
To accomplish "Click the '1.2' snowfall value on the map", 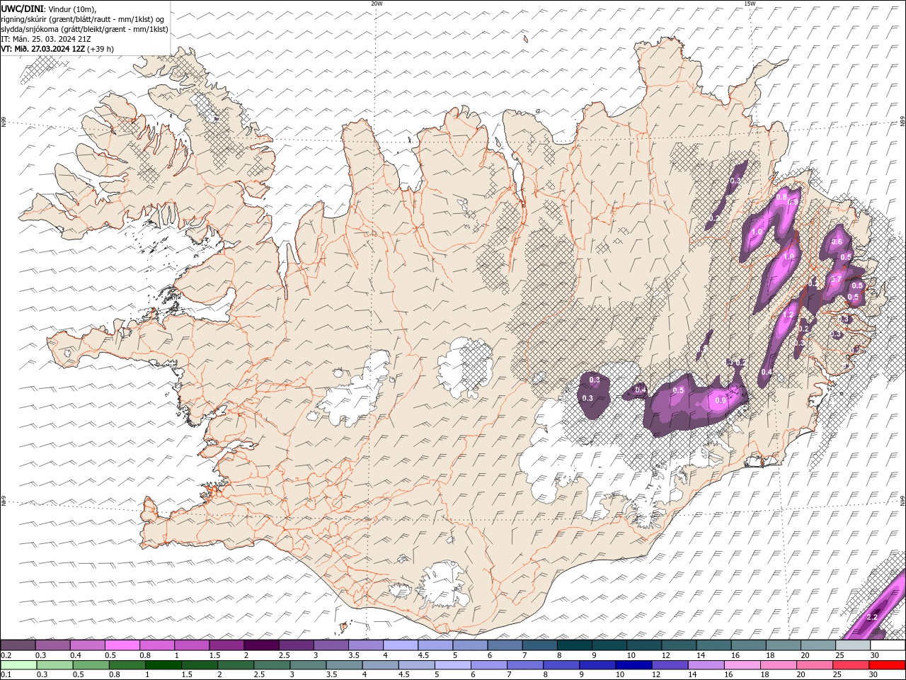I will [790, 314].
